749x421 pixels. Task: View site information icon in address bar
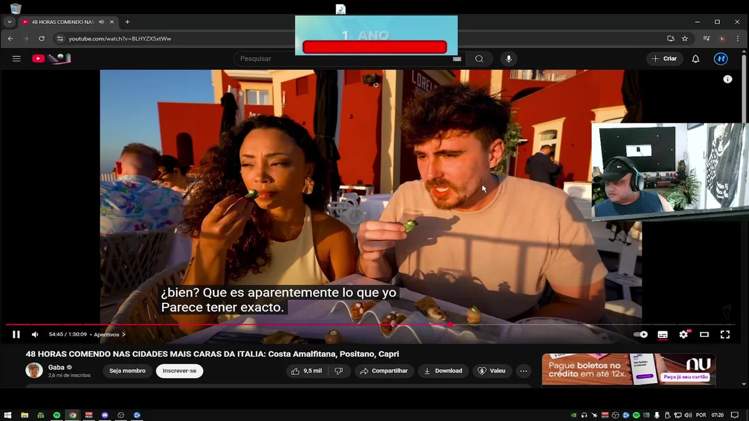click(59, 39)
